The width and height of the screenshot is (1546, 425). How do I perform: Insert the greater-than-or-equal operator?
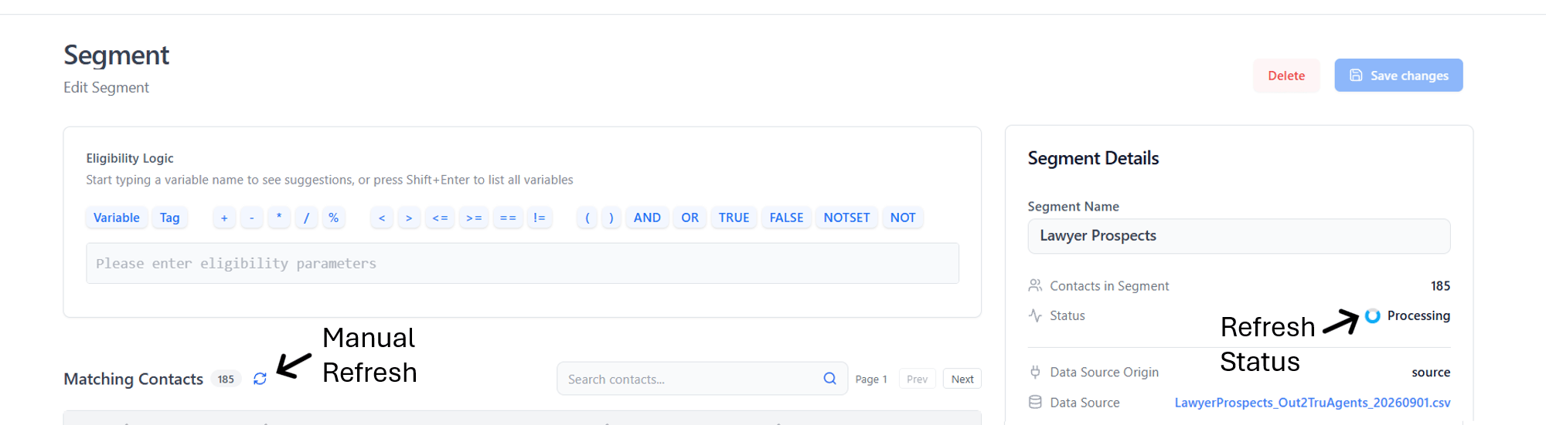[x=474, y=218]
